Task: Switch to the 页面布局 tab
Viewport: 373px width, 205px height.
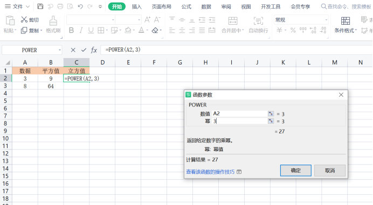Action: (x=162, y=6)
